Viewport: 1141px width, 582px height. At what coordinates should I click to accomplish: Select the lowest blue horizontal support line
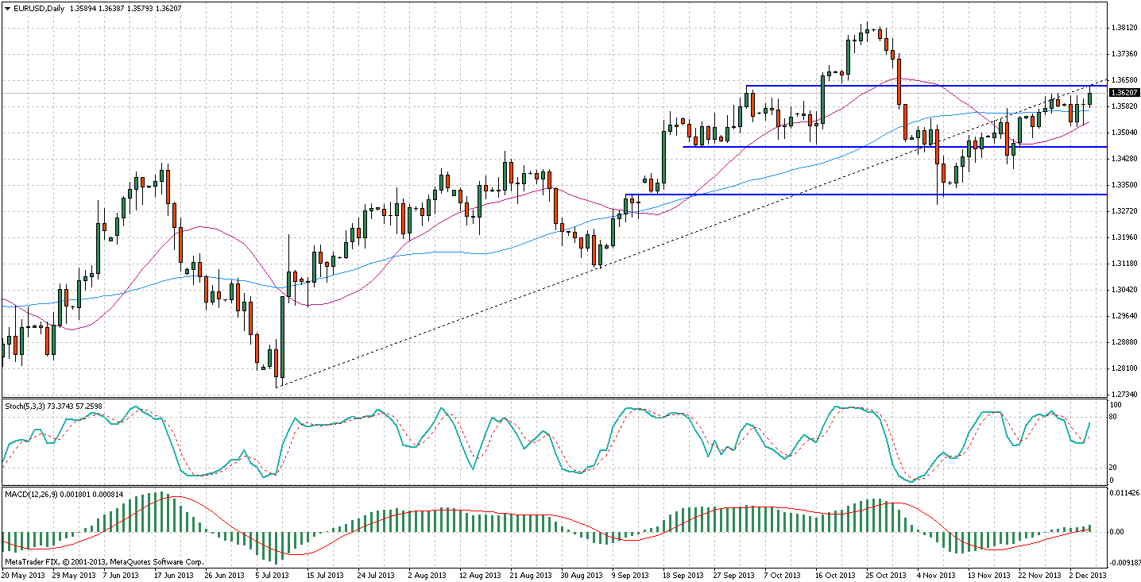(795, 195)
